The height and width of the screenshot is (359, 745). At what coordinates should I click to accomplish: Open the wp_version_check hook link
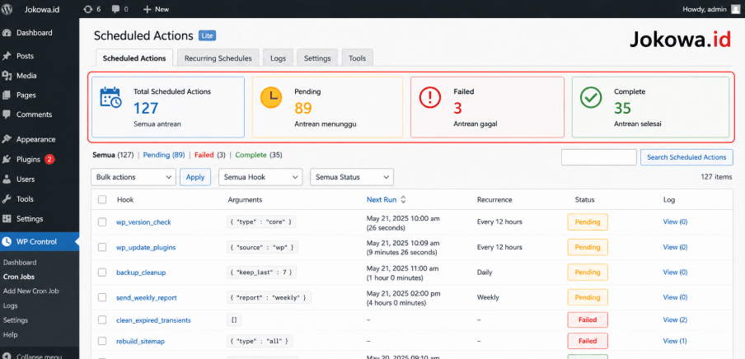(x=143, y=221)
